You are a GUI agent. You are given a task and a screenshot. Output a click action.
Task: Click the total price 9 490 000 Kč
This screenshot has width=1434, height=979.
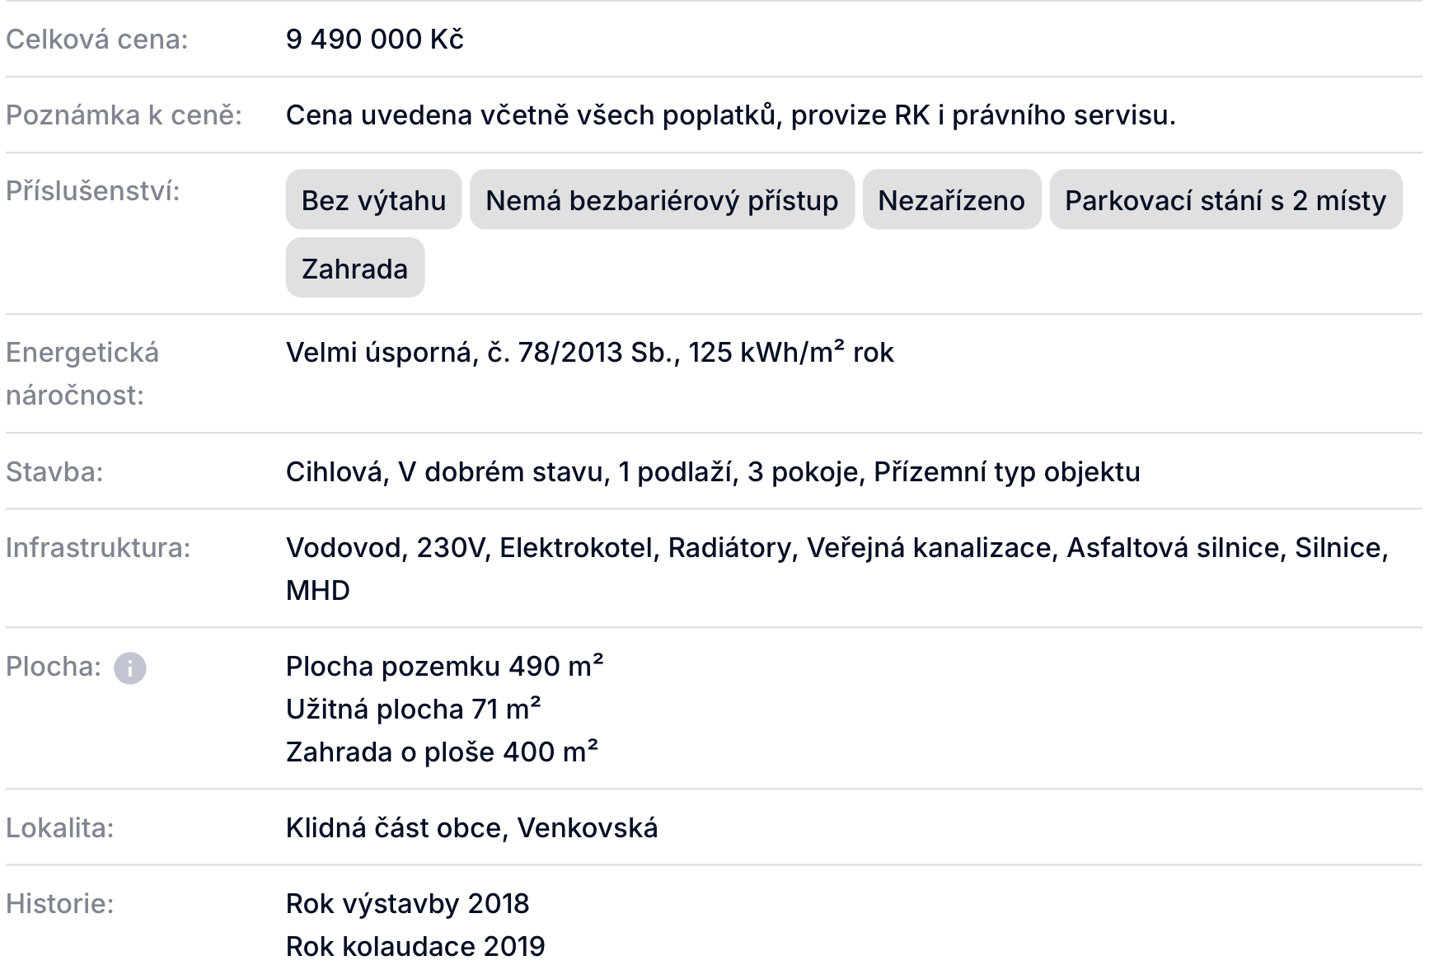click(x=374, y=40)
